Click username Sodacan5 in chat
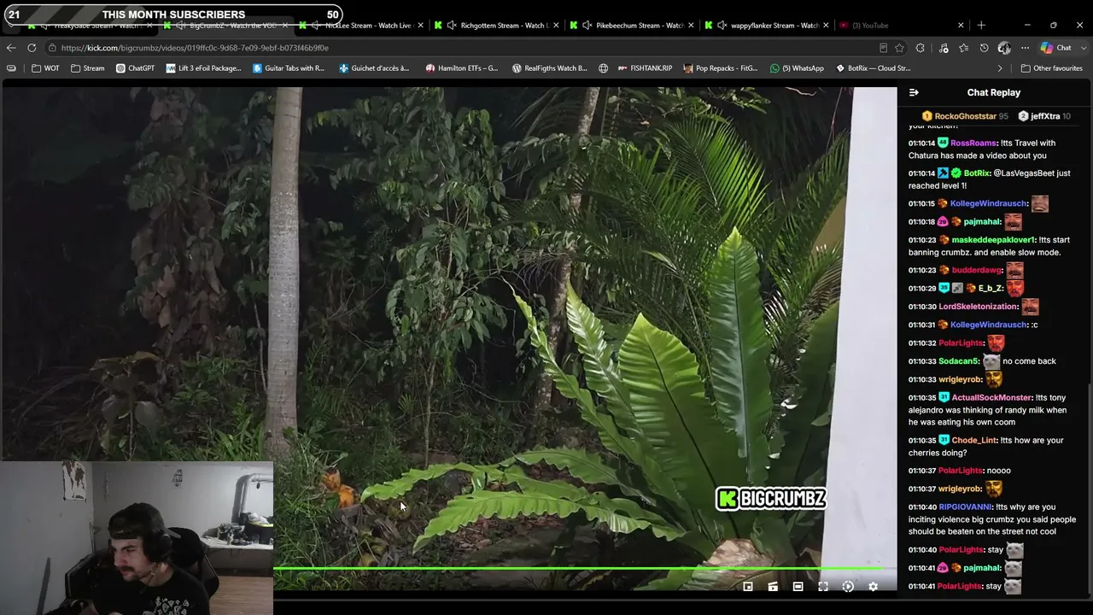Screen dimensions: 1093x615 point(959,361)
